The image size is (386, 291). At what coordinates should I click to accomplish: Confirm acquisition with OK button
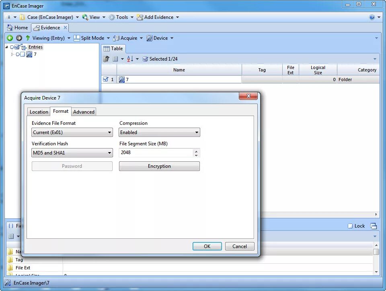207,246
